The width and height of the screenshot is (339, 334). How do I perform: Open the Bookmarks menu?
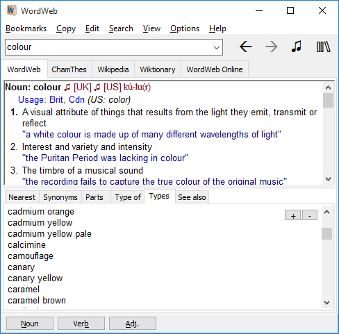26,28
